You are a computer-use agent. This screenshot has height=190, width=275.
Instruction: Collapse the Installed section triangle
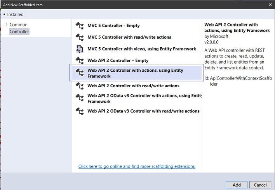4,14
